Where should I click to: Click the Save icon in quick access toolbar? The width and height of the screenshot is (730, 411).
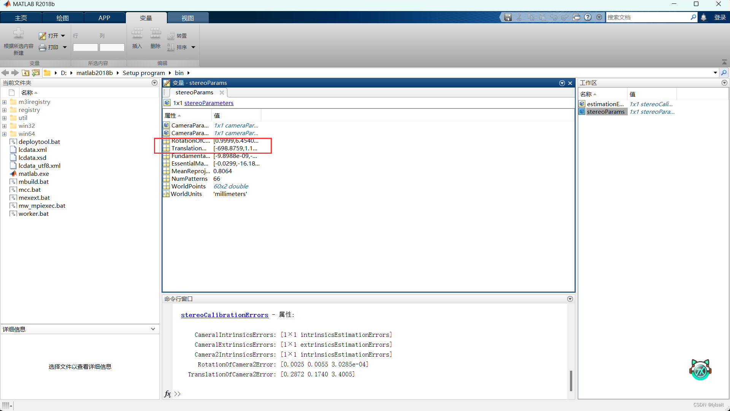[508, 18]
